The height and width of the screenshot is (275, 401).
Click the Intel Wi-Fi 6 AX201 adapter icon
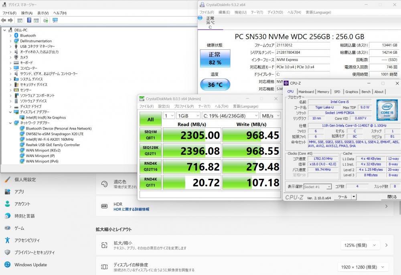point(22,139)
